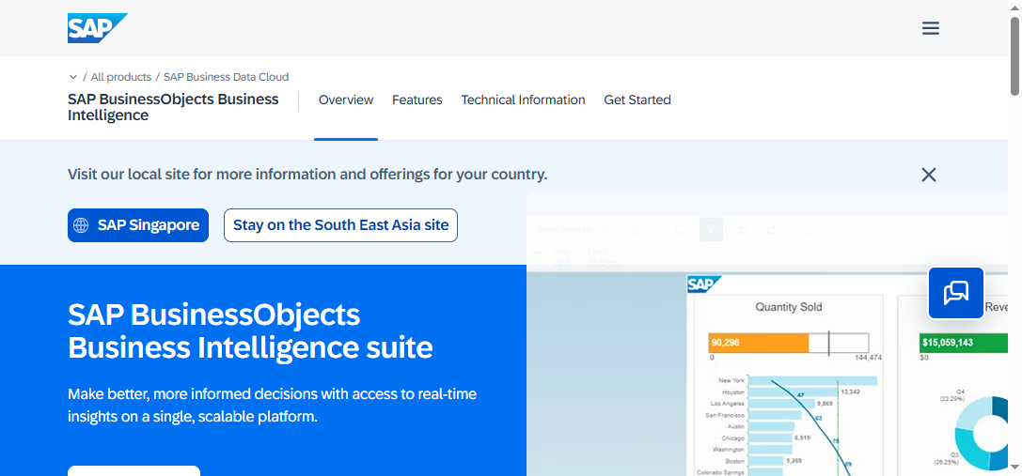
Task: Switch to the Get Started tab
Action: click(637, 100)
